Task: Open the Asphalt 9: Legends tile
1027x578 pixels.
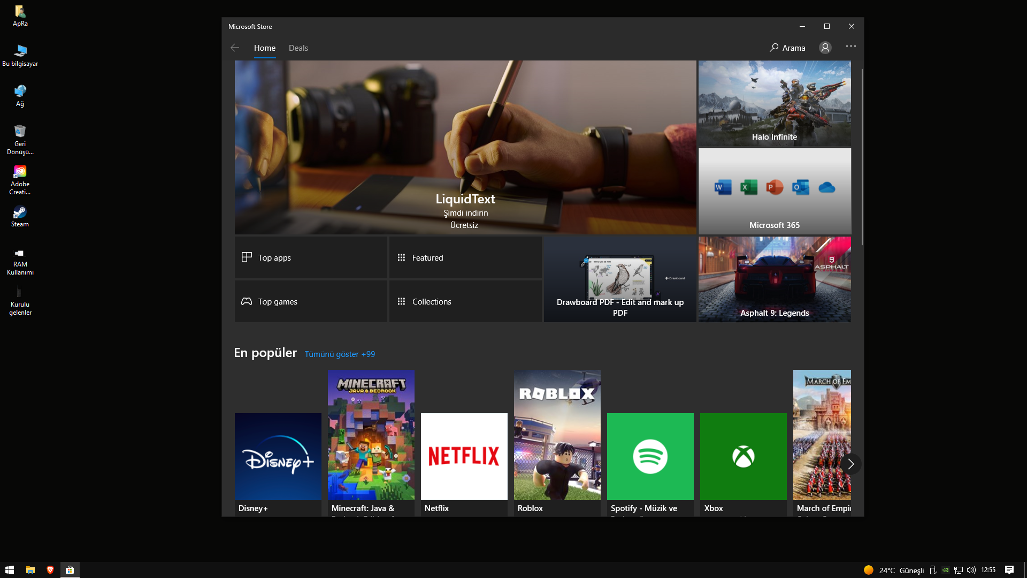Action: pyautogui.click(x=775, y=279)
